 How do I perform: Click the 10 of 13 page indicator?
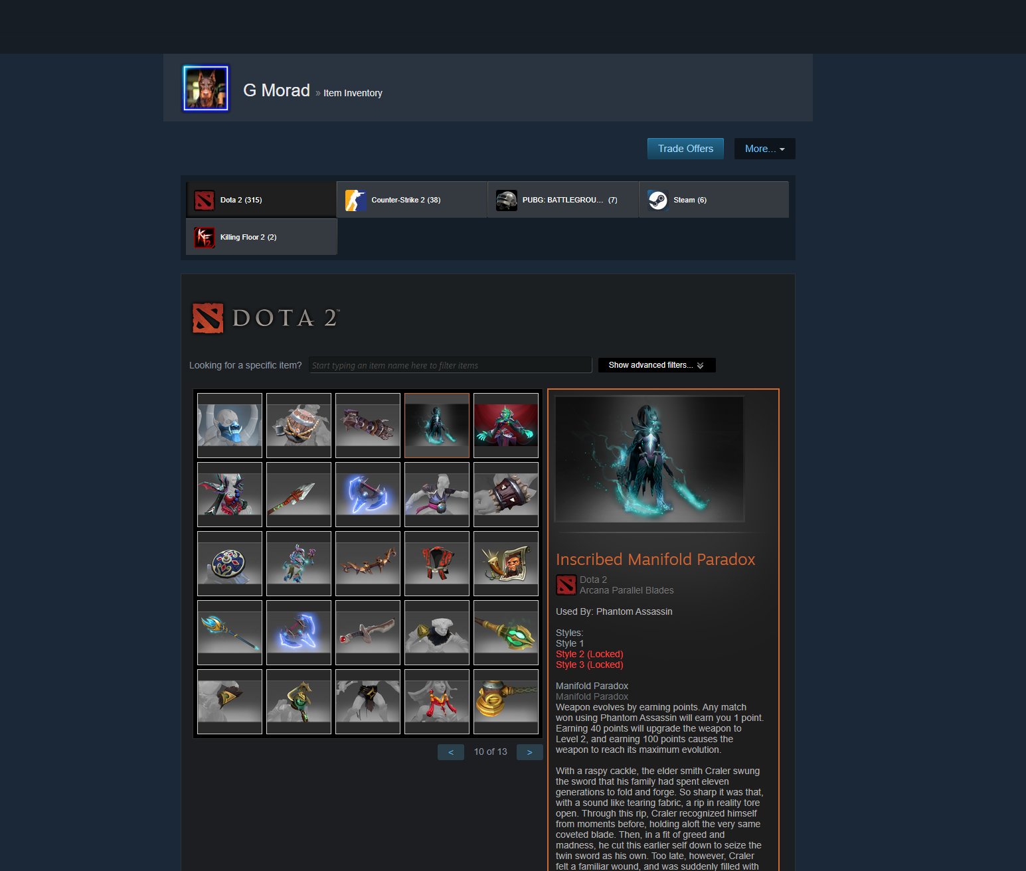coord(491,752)
